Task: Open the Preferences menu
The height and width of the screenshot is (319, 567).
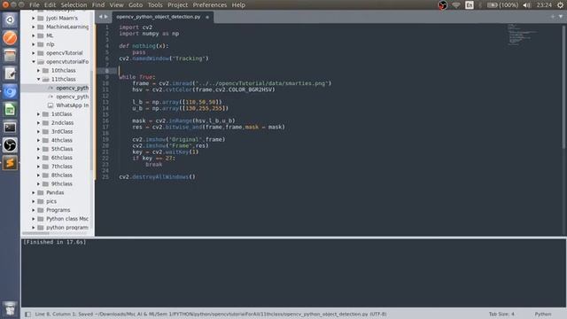Action: coord(210,5)
